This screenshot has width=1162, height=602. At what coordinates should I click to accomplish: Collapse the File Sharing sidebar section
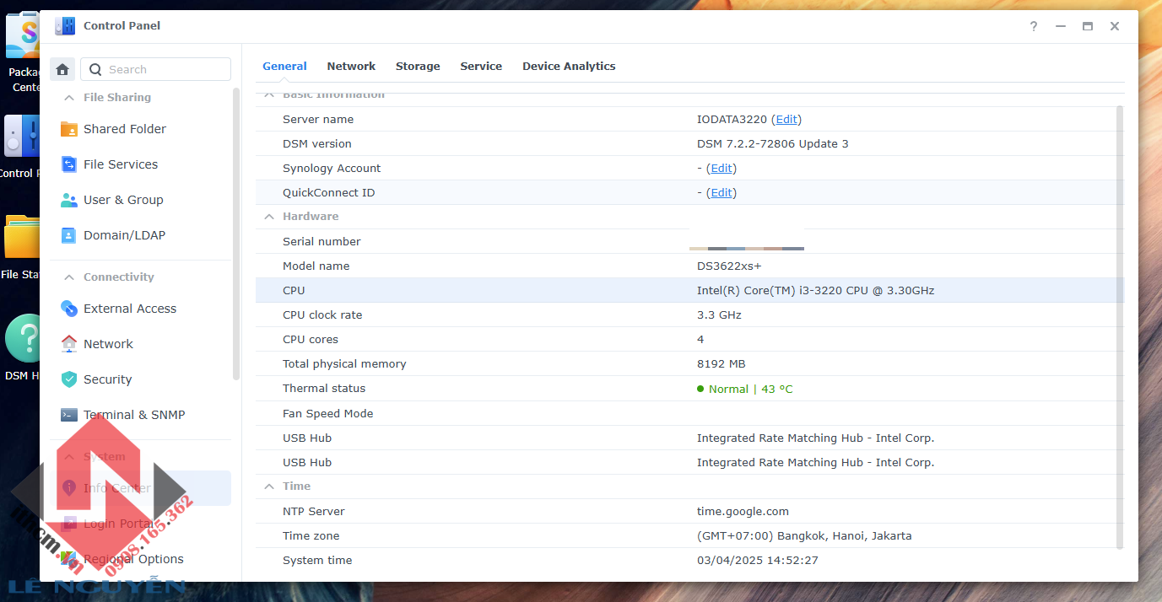[x=69, y=98]
